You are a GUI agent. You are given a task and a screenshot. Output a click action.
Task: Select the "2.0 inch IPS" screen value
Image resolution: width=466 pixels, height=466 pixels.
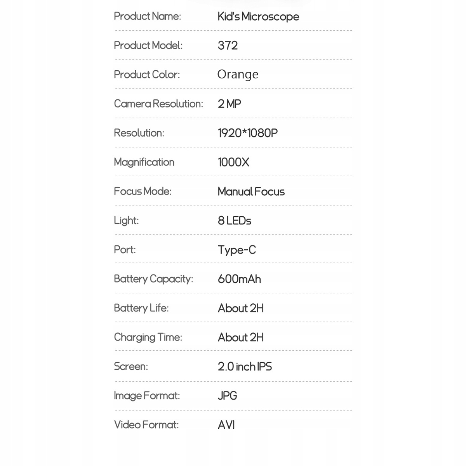click(x=245, y=366)
